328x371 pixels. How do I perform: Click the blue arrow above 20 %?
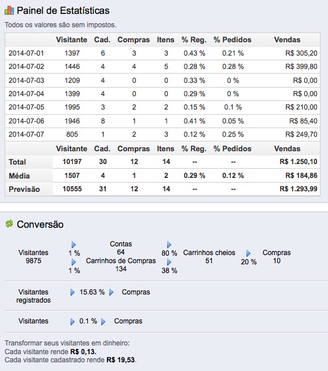248,253
